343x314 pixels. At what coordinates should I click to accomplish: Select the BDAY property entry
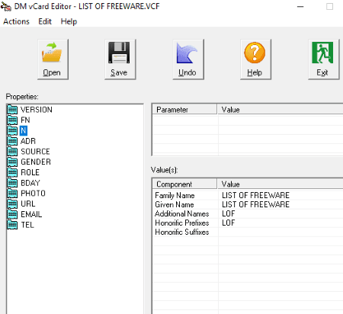[x=30, y=183]
